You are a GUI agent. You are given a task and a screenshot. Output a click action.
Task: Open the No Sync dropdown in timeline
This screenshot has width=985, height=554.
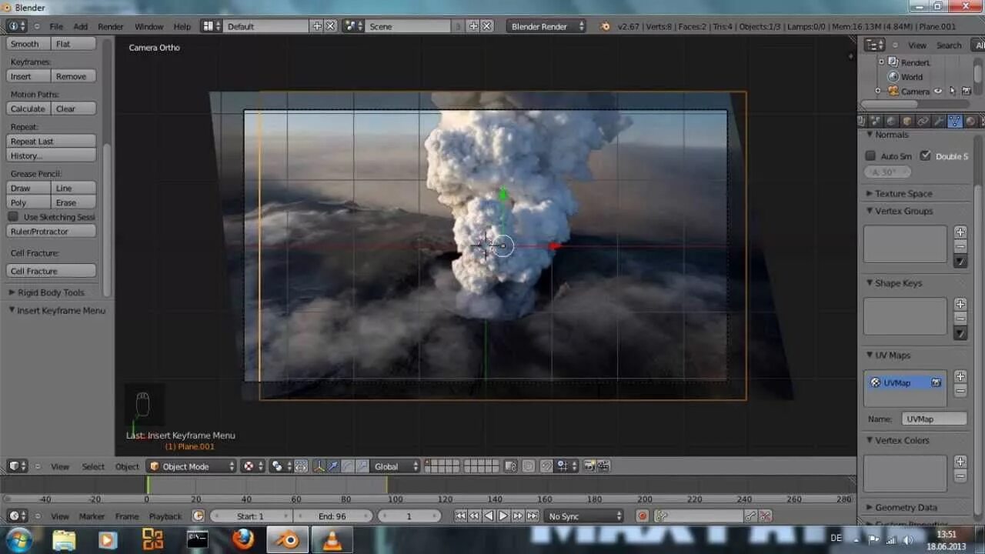[x=583, y=516]
